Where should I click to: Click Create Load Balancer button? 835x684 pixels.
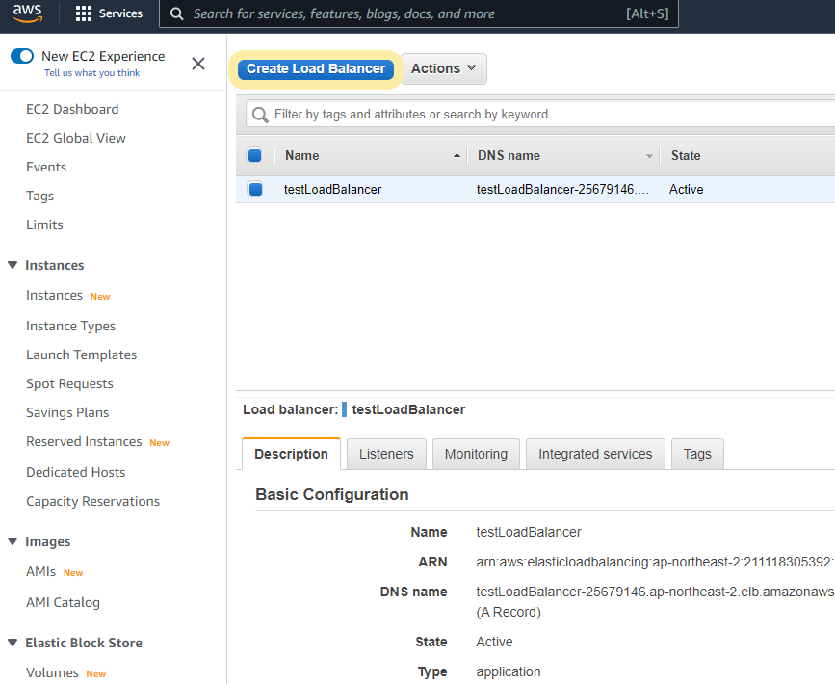316,68
